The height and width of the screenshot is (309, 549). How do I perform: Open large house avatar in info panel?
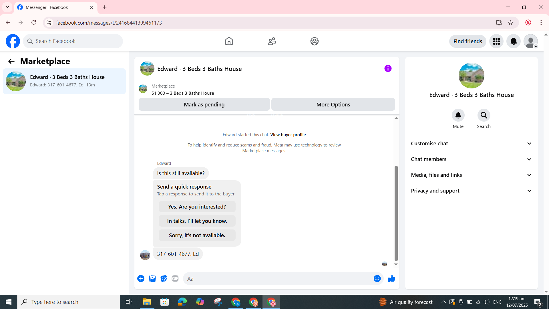tap(471, 76)
